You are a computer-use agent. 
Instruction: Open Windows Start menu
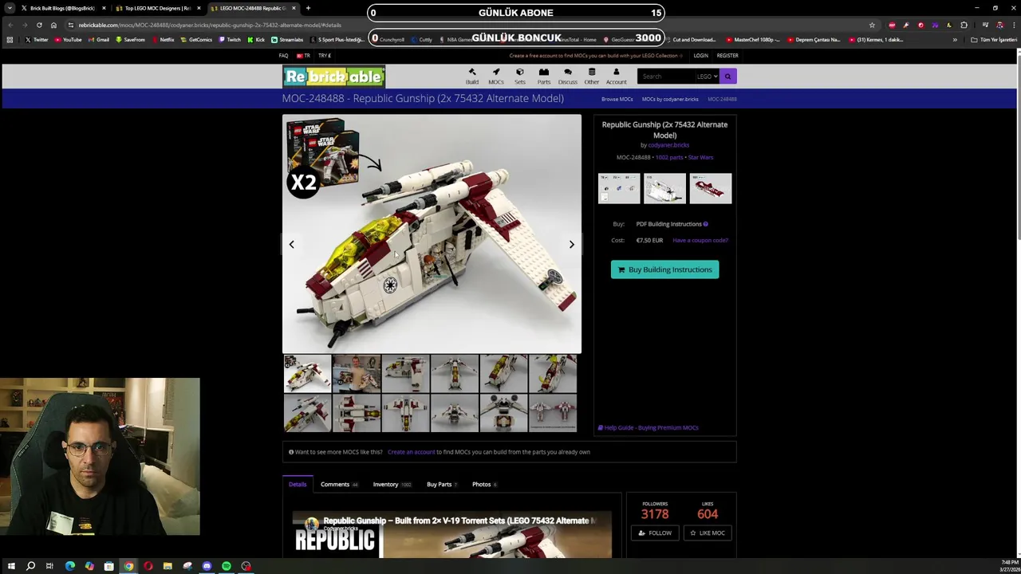click(x=11, y=566)
